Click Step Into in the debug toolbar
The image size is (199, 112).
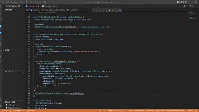(103, 11)
